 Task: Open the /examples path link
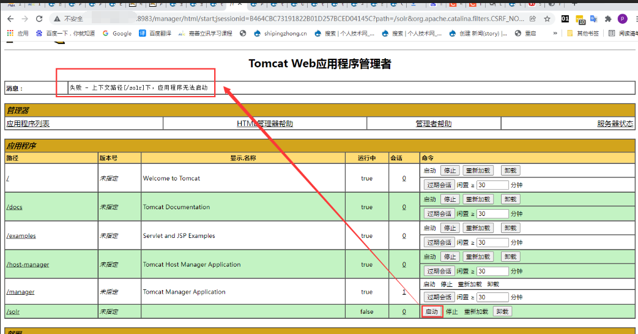pos(21,236)
